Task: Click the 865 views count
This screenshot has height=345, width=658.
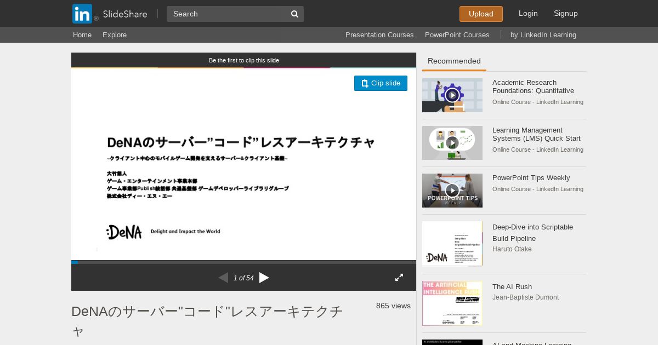Action: point(393,306)
